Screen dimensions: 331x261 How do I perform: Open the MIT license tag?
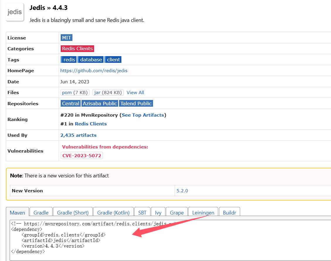tap(67, 38)
